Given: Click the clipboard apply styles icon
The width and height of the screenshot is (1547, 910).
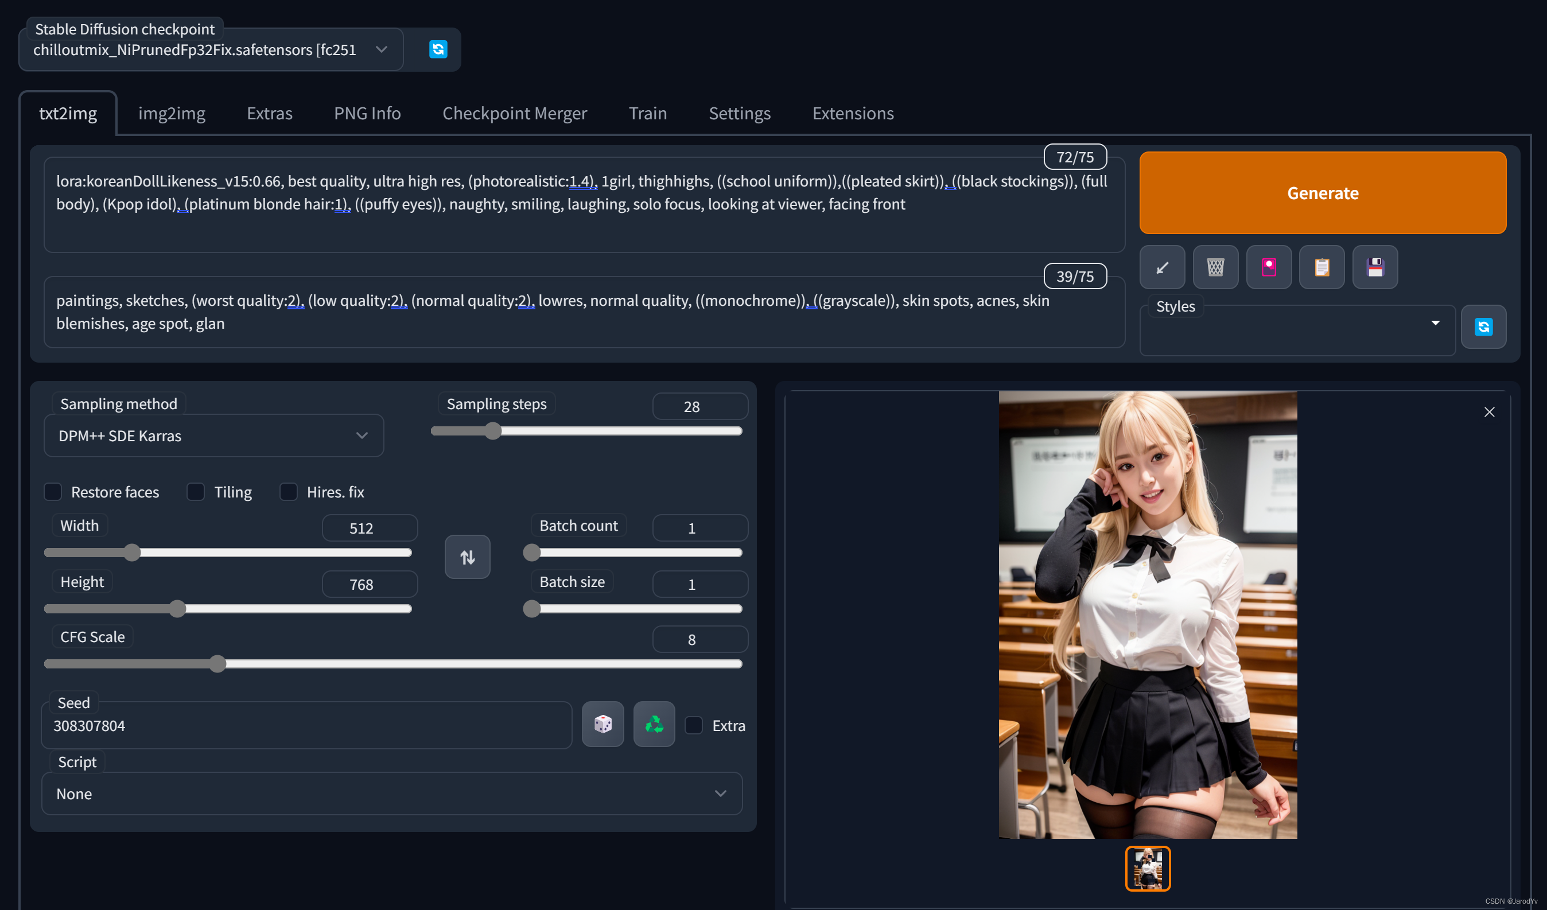Looking at the screenshot, I should 1321,267.
